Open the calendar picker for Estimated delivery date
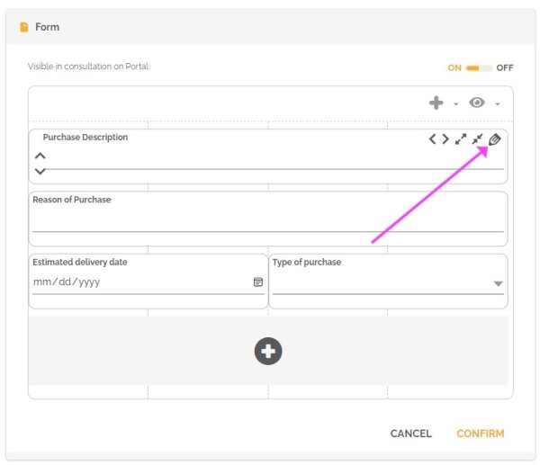This screenshot has width=540, height=465. coord(258,282)
